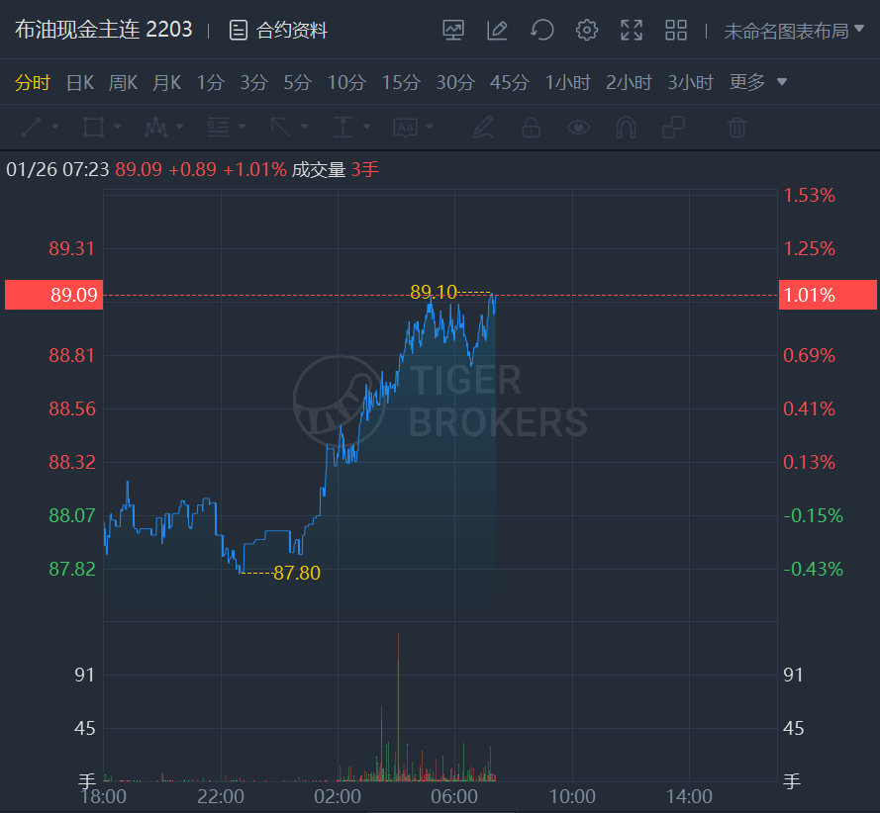Switch to the 日K timeframe tab
Viewport: 880px width, 813px height.
pyautogui.click(x=80, y=82)
